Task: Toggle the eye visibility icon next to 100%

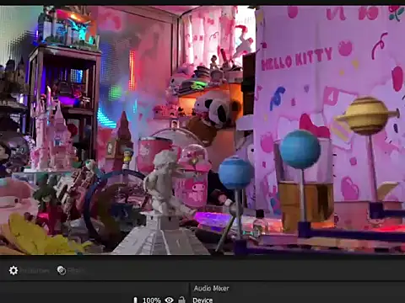Action: click(x=169, y=300)
